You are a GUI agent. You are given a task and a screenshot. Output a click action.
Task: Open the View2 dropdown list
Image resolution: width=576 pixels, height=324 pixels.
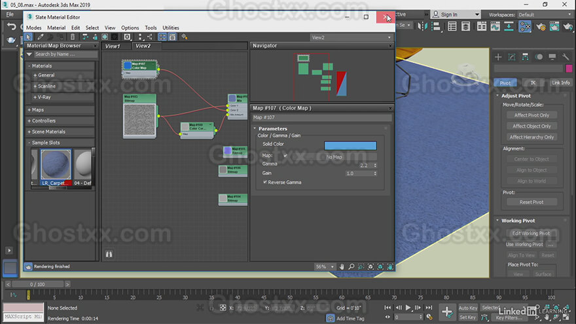pyautogui.click(x=351, y=37)
